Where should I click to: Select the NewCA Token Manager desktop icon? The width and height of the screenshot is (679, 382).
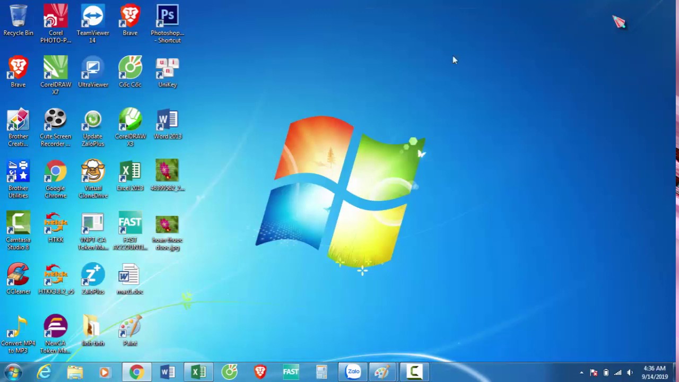(x=56, y=334)
